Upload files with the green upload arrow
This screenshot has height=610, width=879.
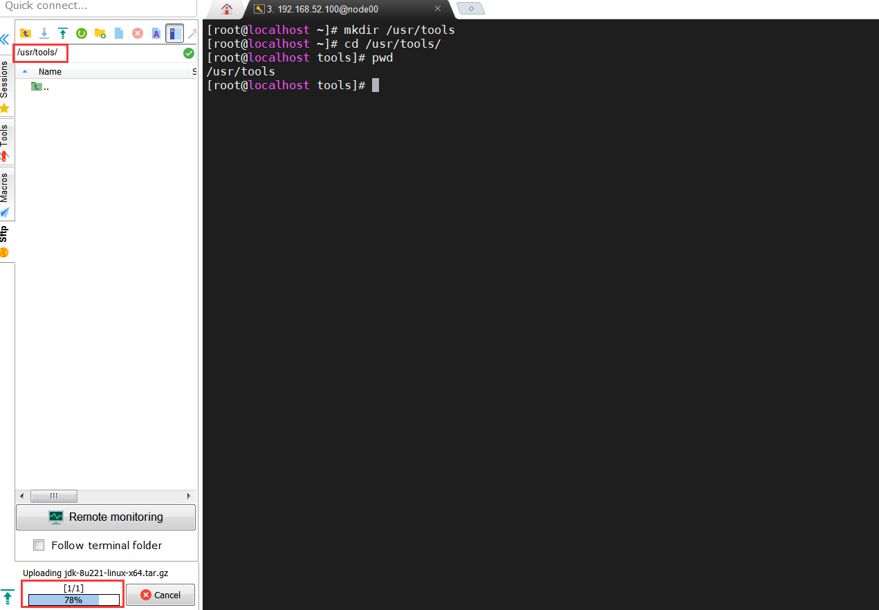(63, 33)
